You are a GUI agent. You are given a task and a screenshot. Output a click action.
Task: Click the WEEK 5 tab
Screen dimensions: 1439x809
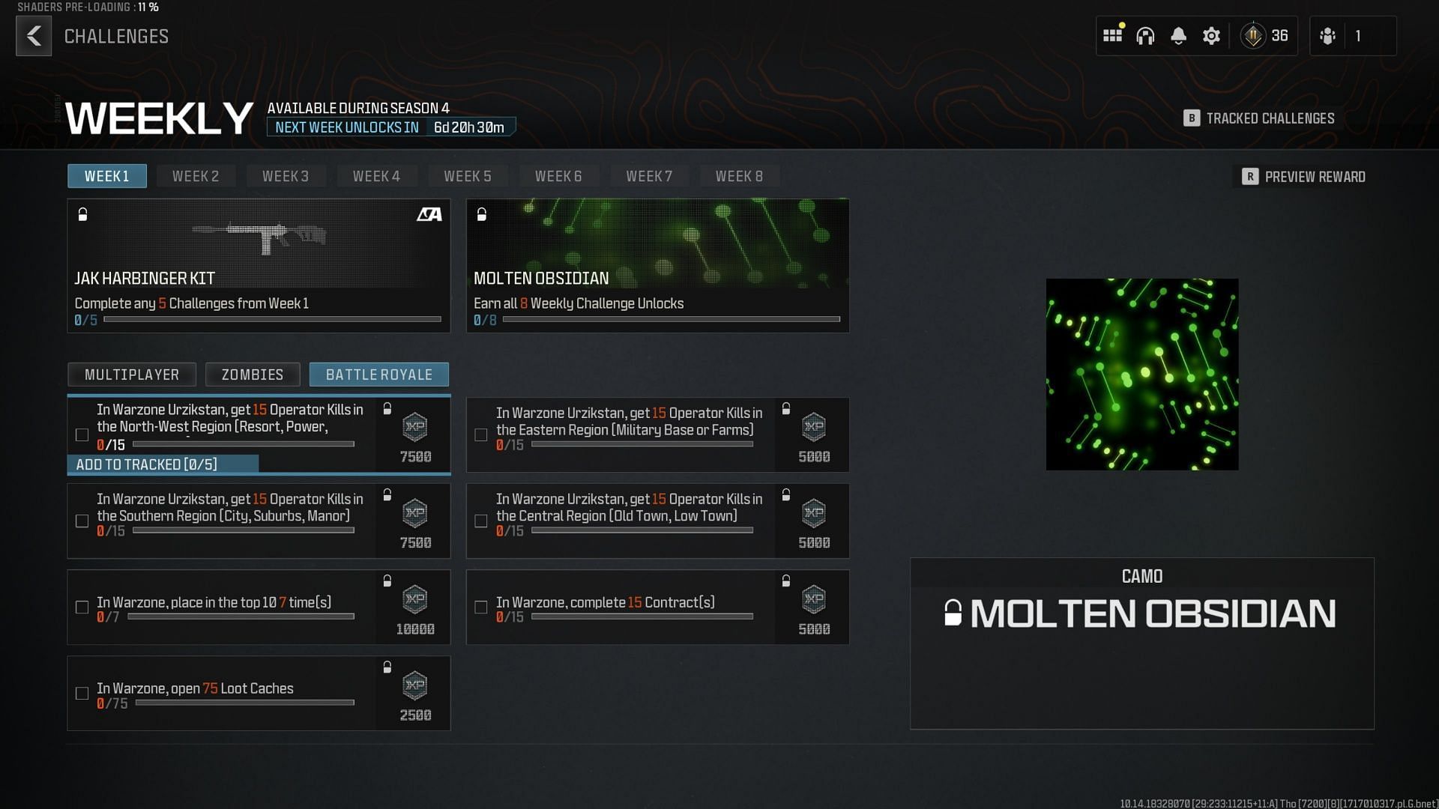click(x=468, y=176)
